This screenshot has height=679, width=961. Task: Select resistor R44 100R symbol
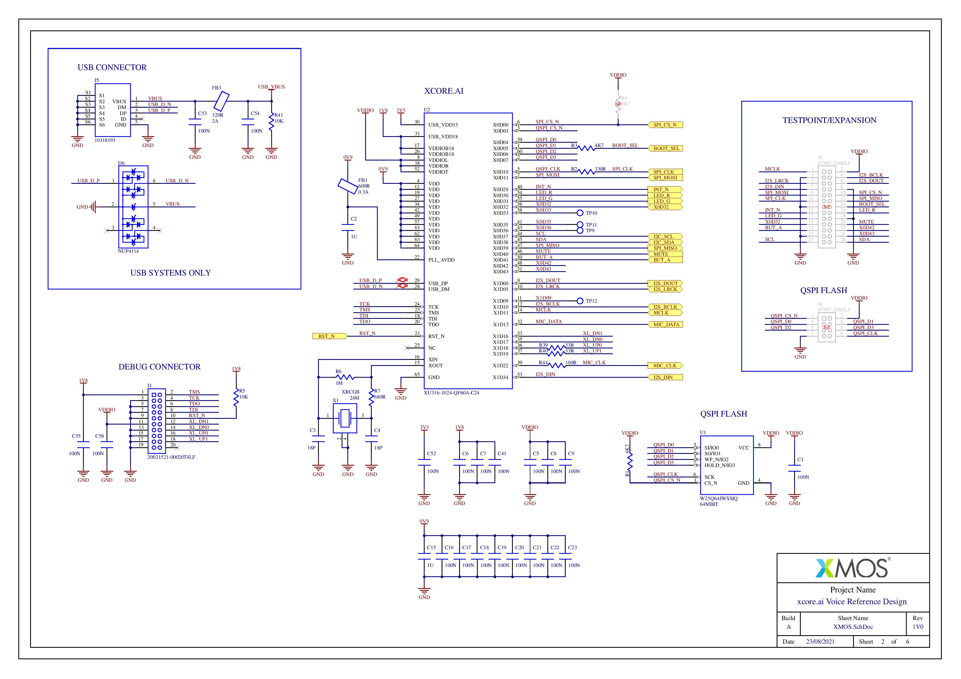(557, 365)
